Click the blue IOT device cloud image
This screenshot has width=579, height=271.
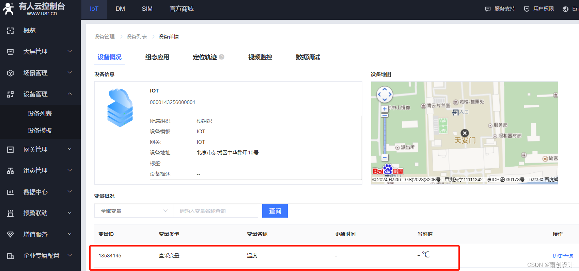pyautogui.click(x=120, y=107)
